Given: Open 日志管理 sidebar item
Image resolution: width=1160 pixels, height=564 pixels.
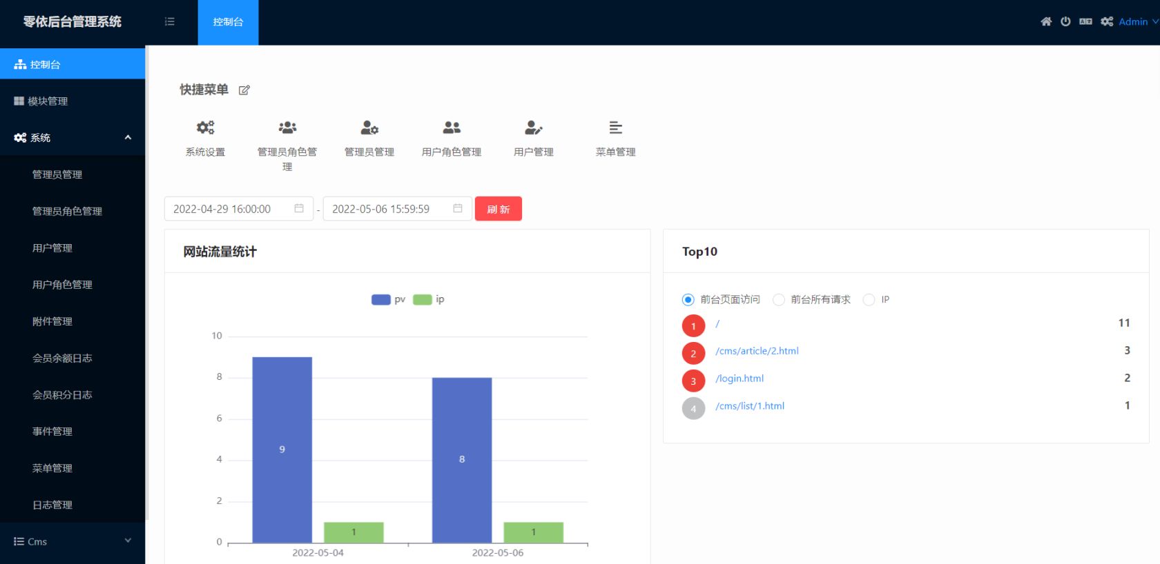Looking at the screenshot, I should (72, 505).
